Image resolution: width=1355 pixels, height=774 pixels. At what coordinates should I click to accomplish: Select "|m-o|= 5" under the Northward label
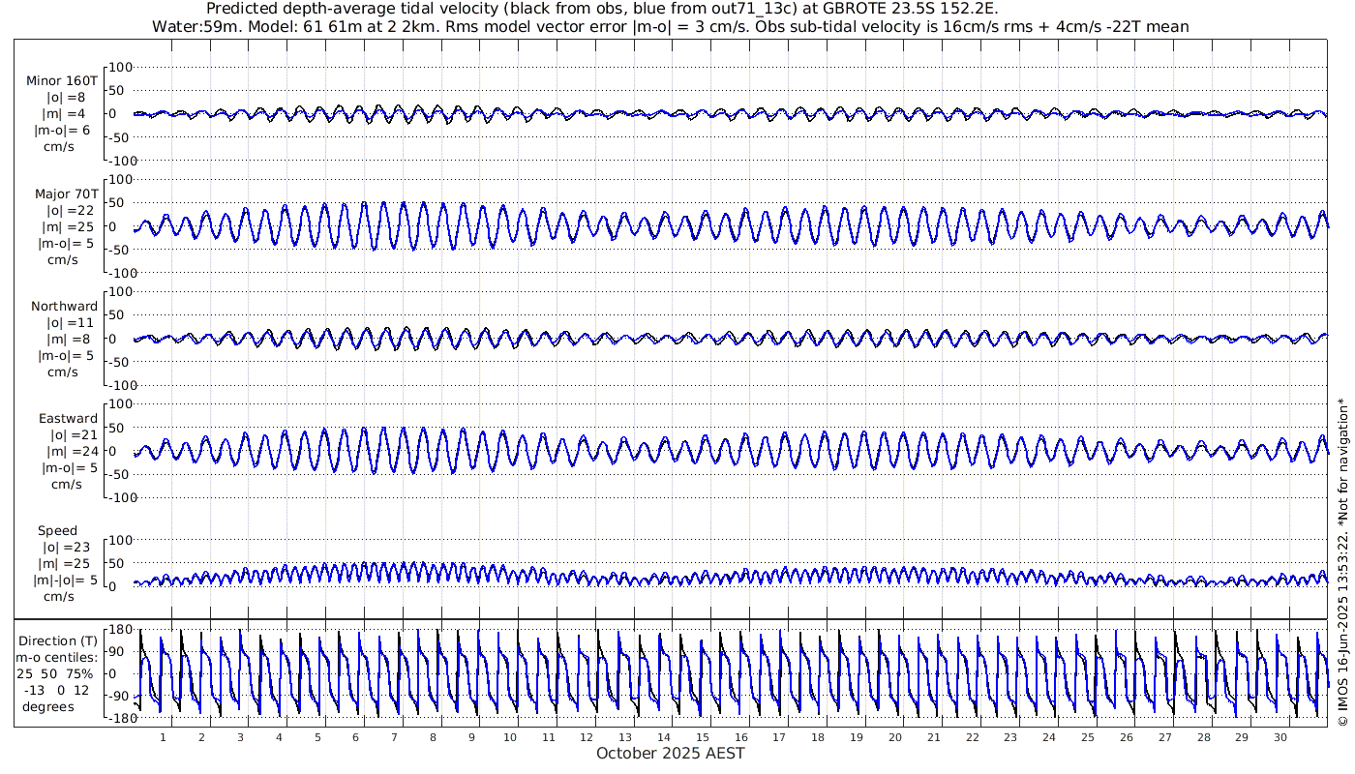click(67, 356)
